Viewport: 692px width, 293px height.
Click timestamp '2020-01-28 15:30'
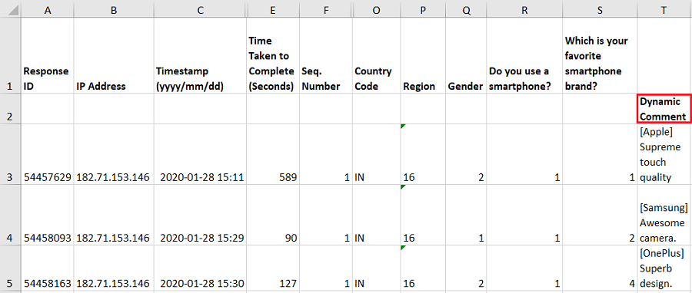pos(199,268)
